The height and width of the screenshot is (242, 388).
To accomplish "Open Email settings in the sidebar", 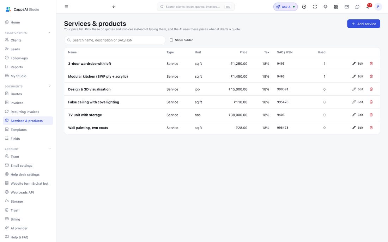I will coord(28,166).
